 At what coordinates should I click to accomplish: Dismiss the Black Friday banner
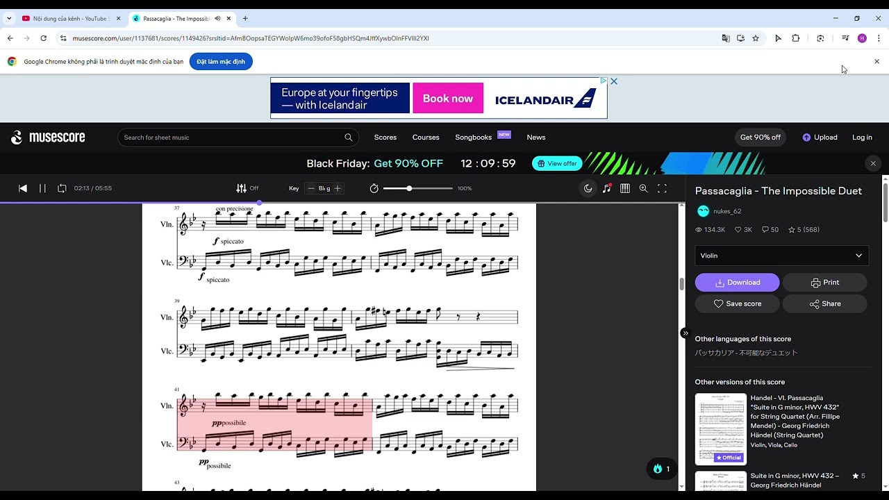pos(873,164)
